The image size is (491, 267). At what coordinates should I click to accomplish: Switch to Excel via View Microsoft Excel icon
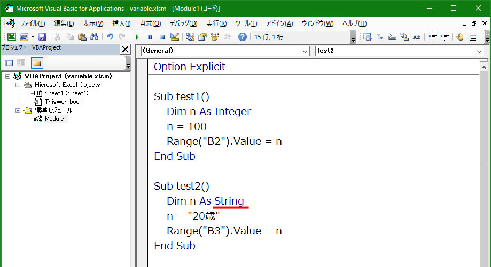(x=12, y=37)
